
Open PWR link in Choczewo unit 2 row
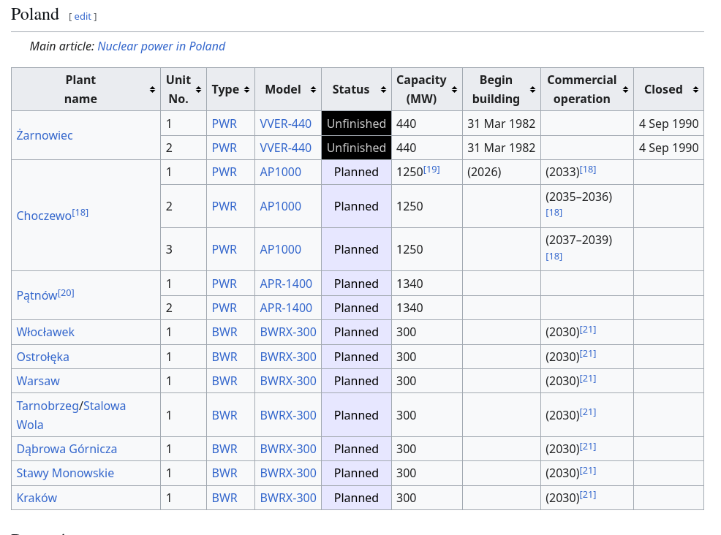pos(224,206)
